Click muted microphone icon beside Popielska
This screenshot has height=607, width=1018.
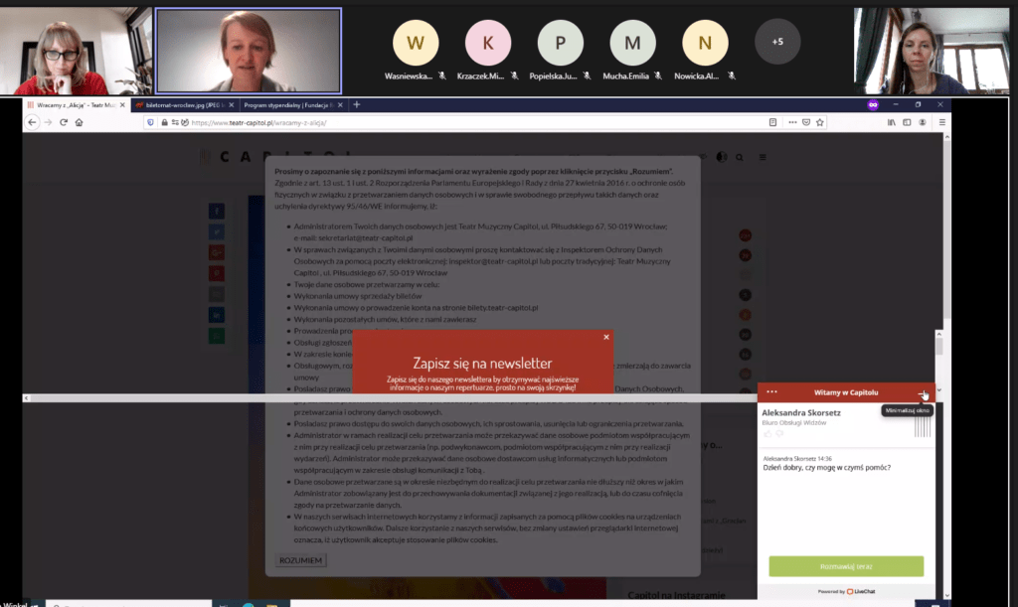[587, 76]
